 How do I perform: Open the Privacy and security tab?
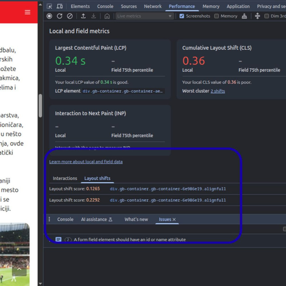tap(271, 6)
